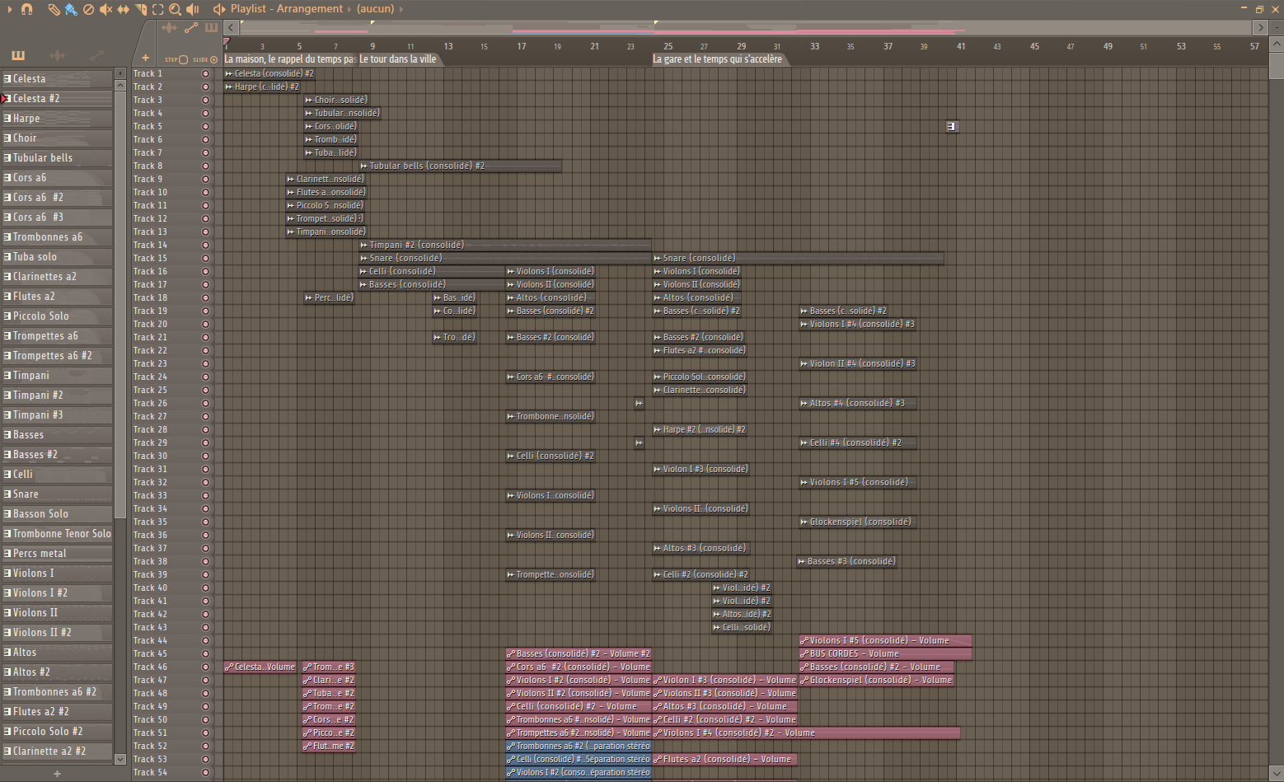The height and width of the screenshot is (782, 1284).
Task: Open arrow after Arrangement in title
Action: pyautogui.click(x=349, y=9)
